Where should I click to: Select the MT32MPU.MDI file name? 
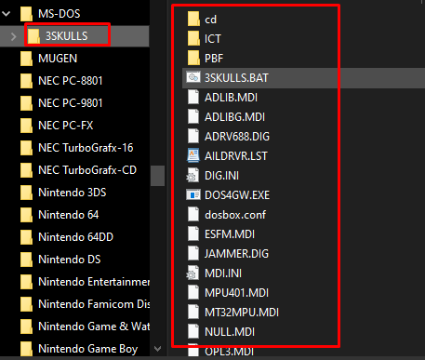coord(242,313)
